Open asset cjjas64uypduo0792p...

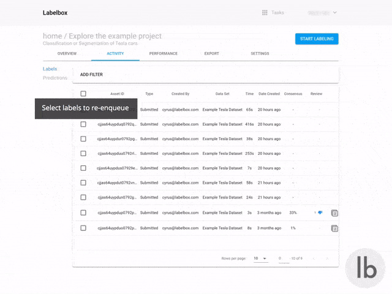coord(117,228)
